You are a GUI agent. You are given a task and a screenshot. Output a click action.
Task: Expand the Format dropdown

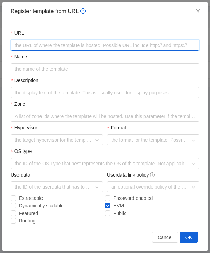(x=153, y=140)
